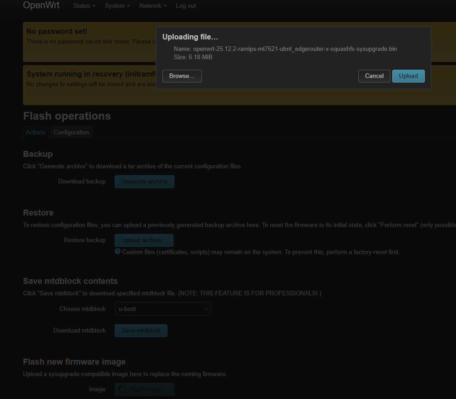The height and width of the screenshot is (399, 456).
Task: Click the spinner icon on Flash image
Action: [123, 389]
